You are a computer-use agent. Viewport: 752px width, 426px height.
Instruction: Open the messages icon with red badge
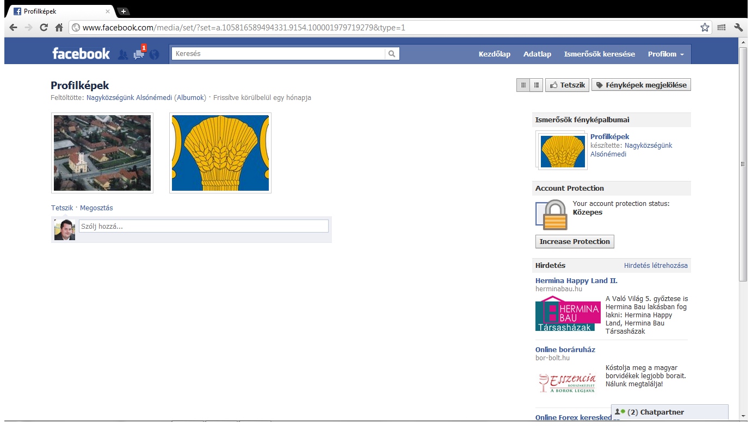[139, 54]
